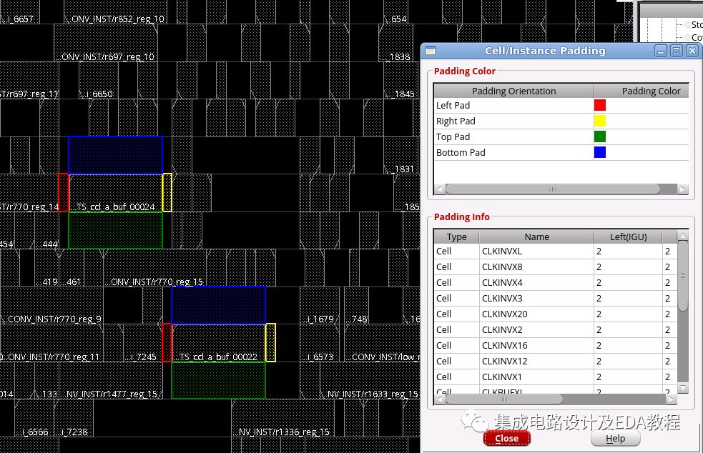Click green top pad region below TS_ccl_a_buf_00022

click(218, 380)
